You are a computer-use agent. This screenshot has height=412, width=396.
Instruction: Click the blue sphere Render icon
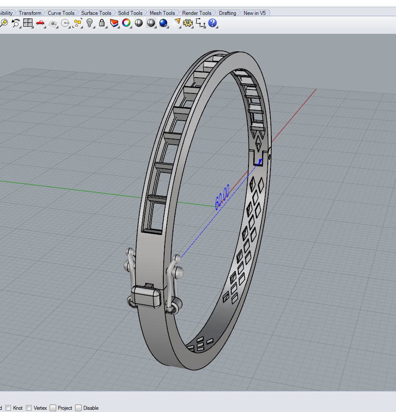(163, 23)
